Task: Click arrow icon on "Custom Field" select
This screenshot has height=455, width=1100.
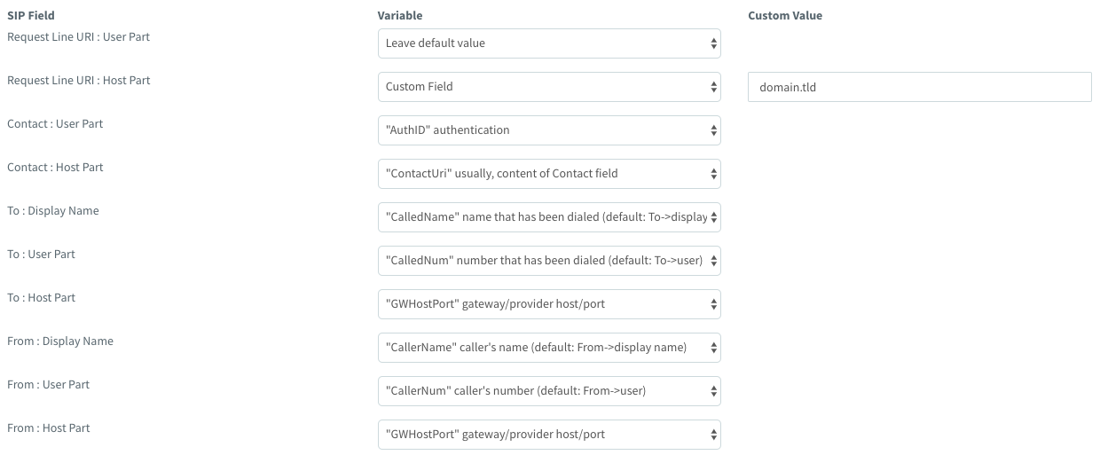Action: pyautogui.click(x=713, y=87)
